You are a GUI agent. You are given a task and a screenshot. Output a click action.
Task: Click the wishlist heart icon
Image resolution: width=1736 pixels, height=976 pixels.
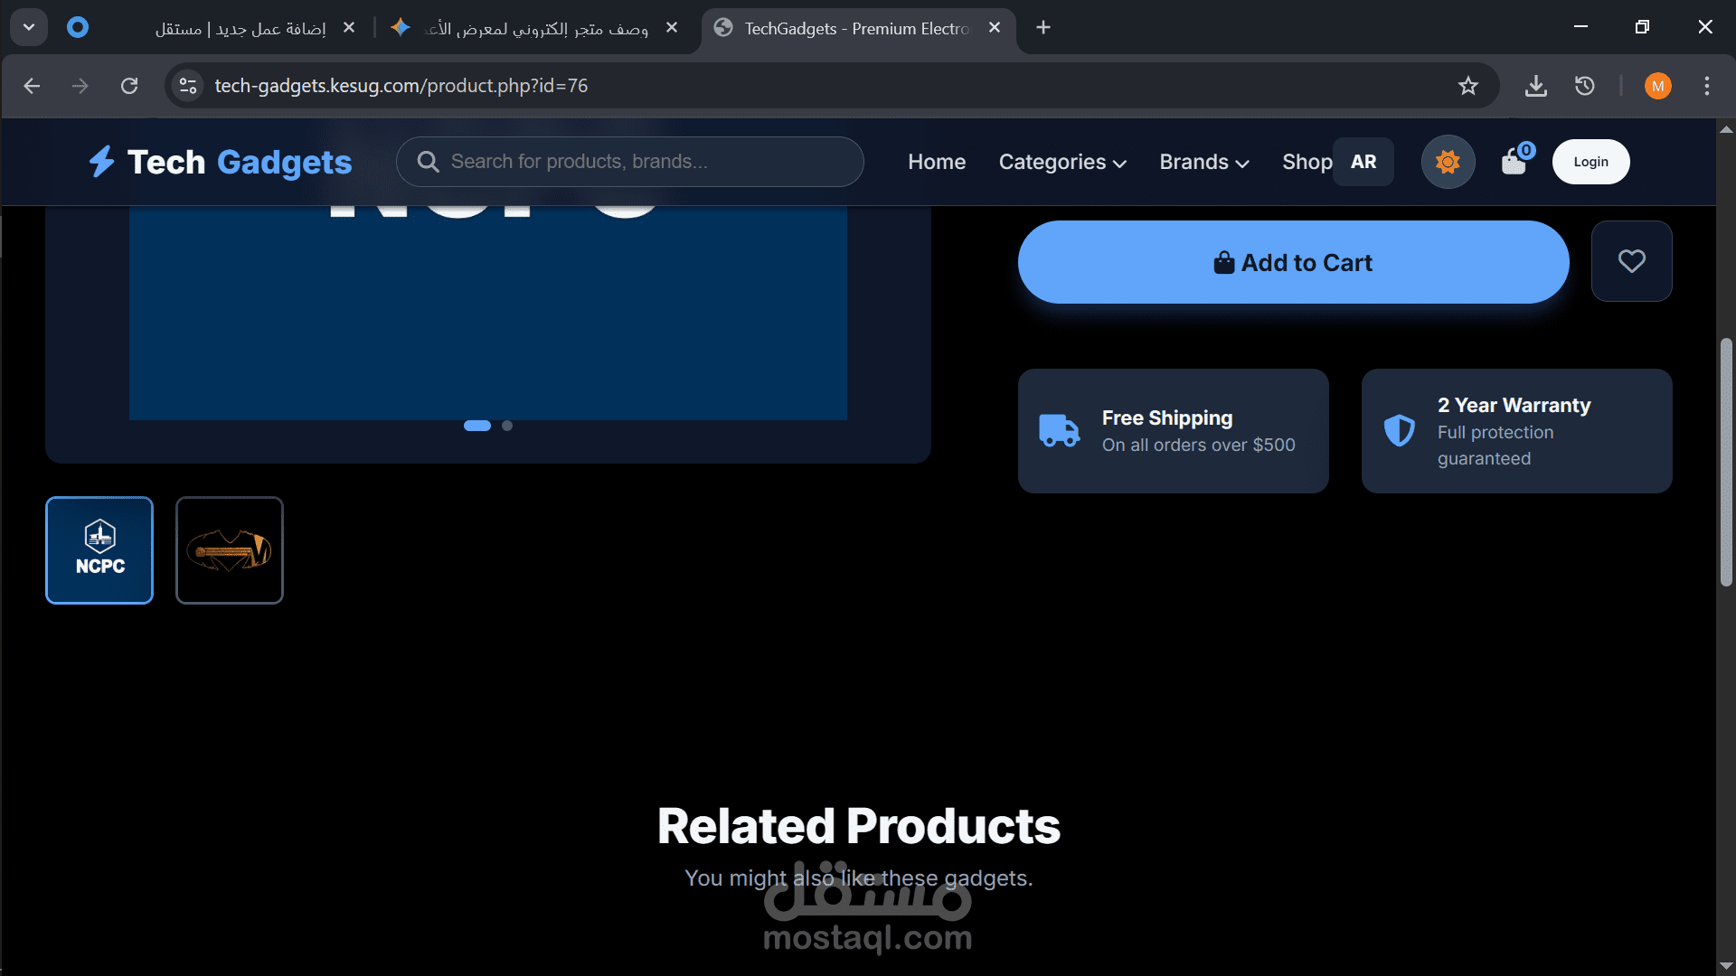(x=1631, y=261)
